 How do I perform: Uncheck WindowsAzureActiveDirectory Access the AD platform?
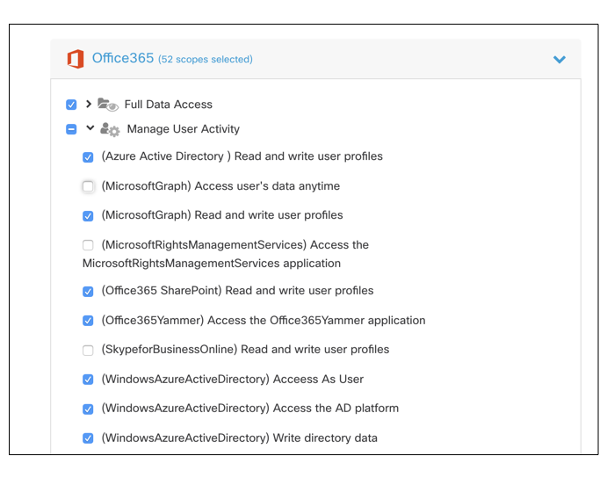tap(88, 409)
